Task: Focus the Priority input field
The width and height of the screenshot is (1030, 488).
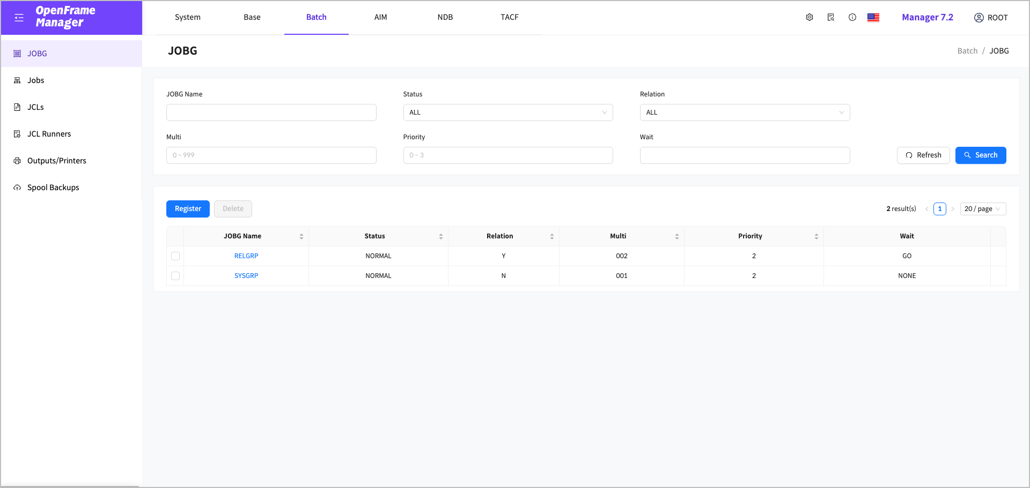Action: (x=508, y=155)
